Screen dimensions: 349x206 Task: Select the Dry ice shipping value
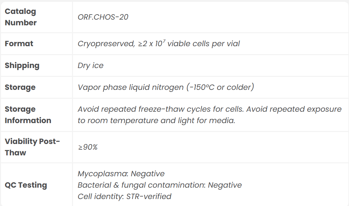[x=91, y=66]
